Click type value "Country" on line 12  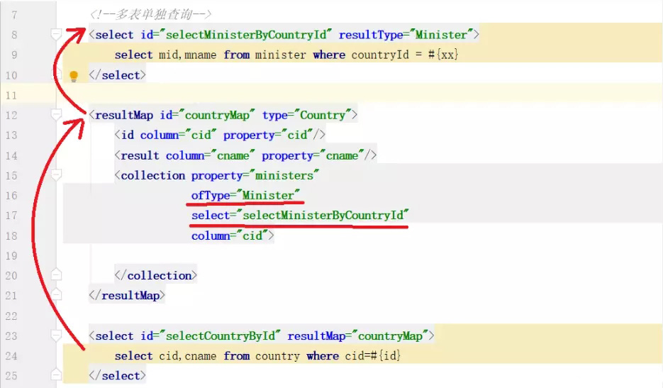point(323,115)
